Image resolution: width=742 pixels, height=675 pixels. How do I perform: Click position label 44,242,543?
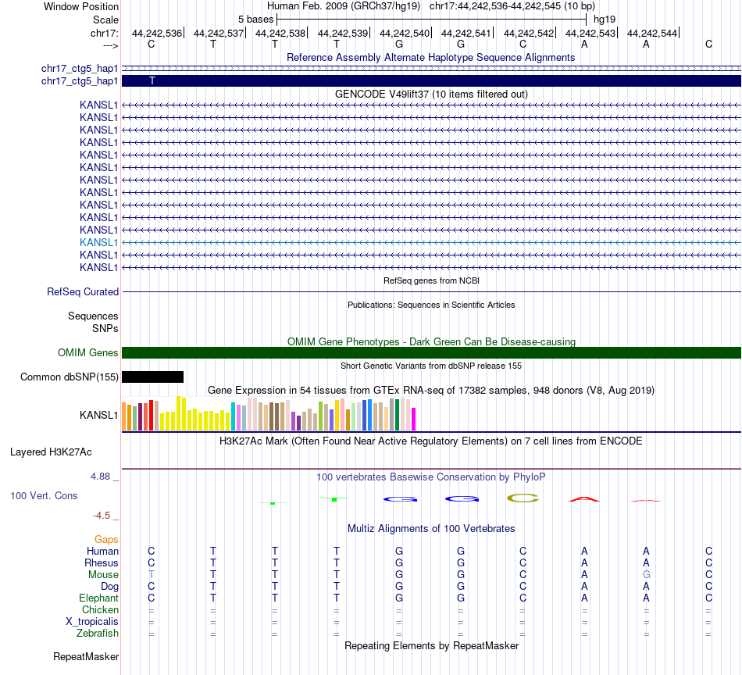pos(590,33)
